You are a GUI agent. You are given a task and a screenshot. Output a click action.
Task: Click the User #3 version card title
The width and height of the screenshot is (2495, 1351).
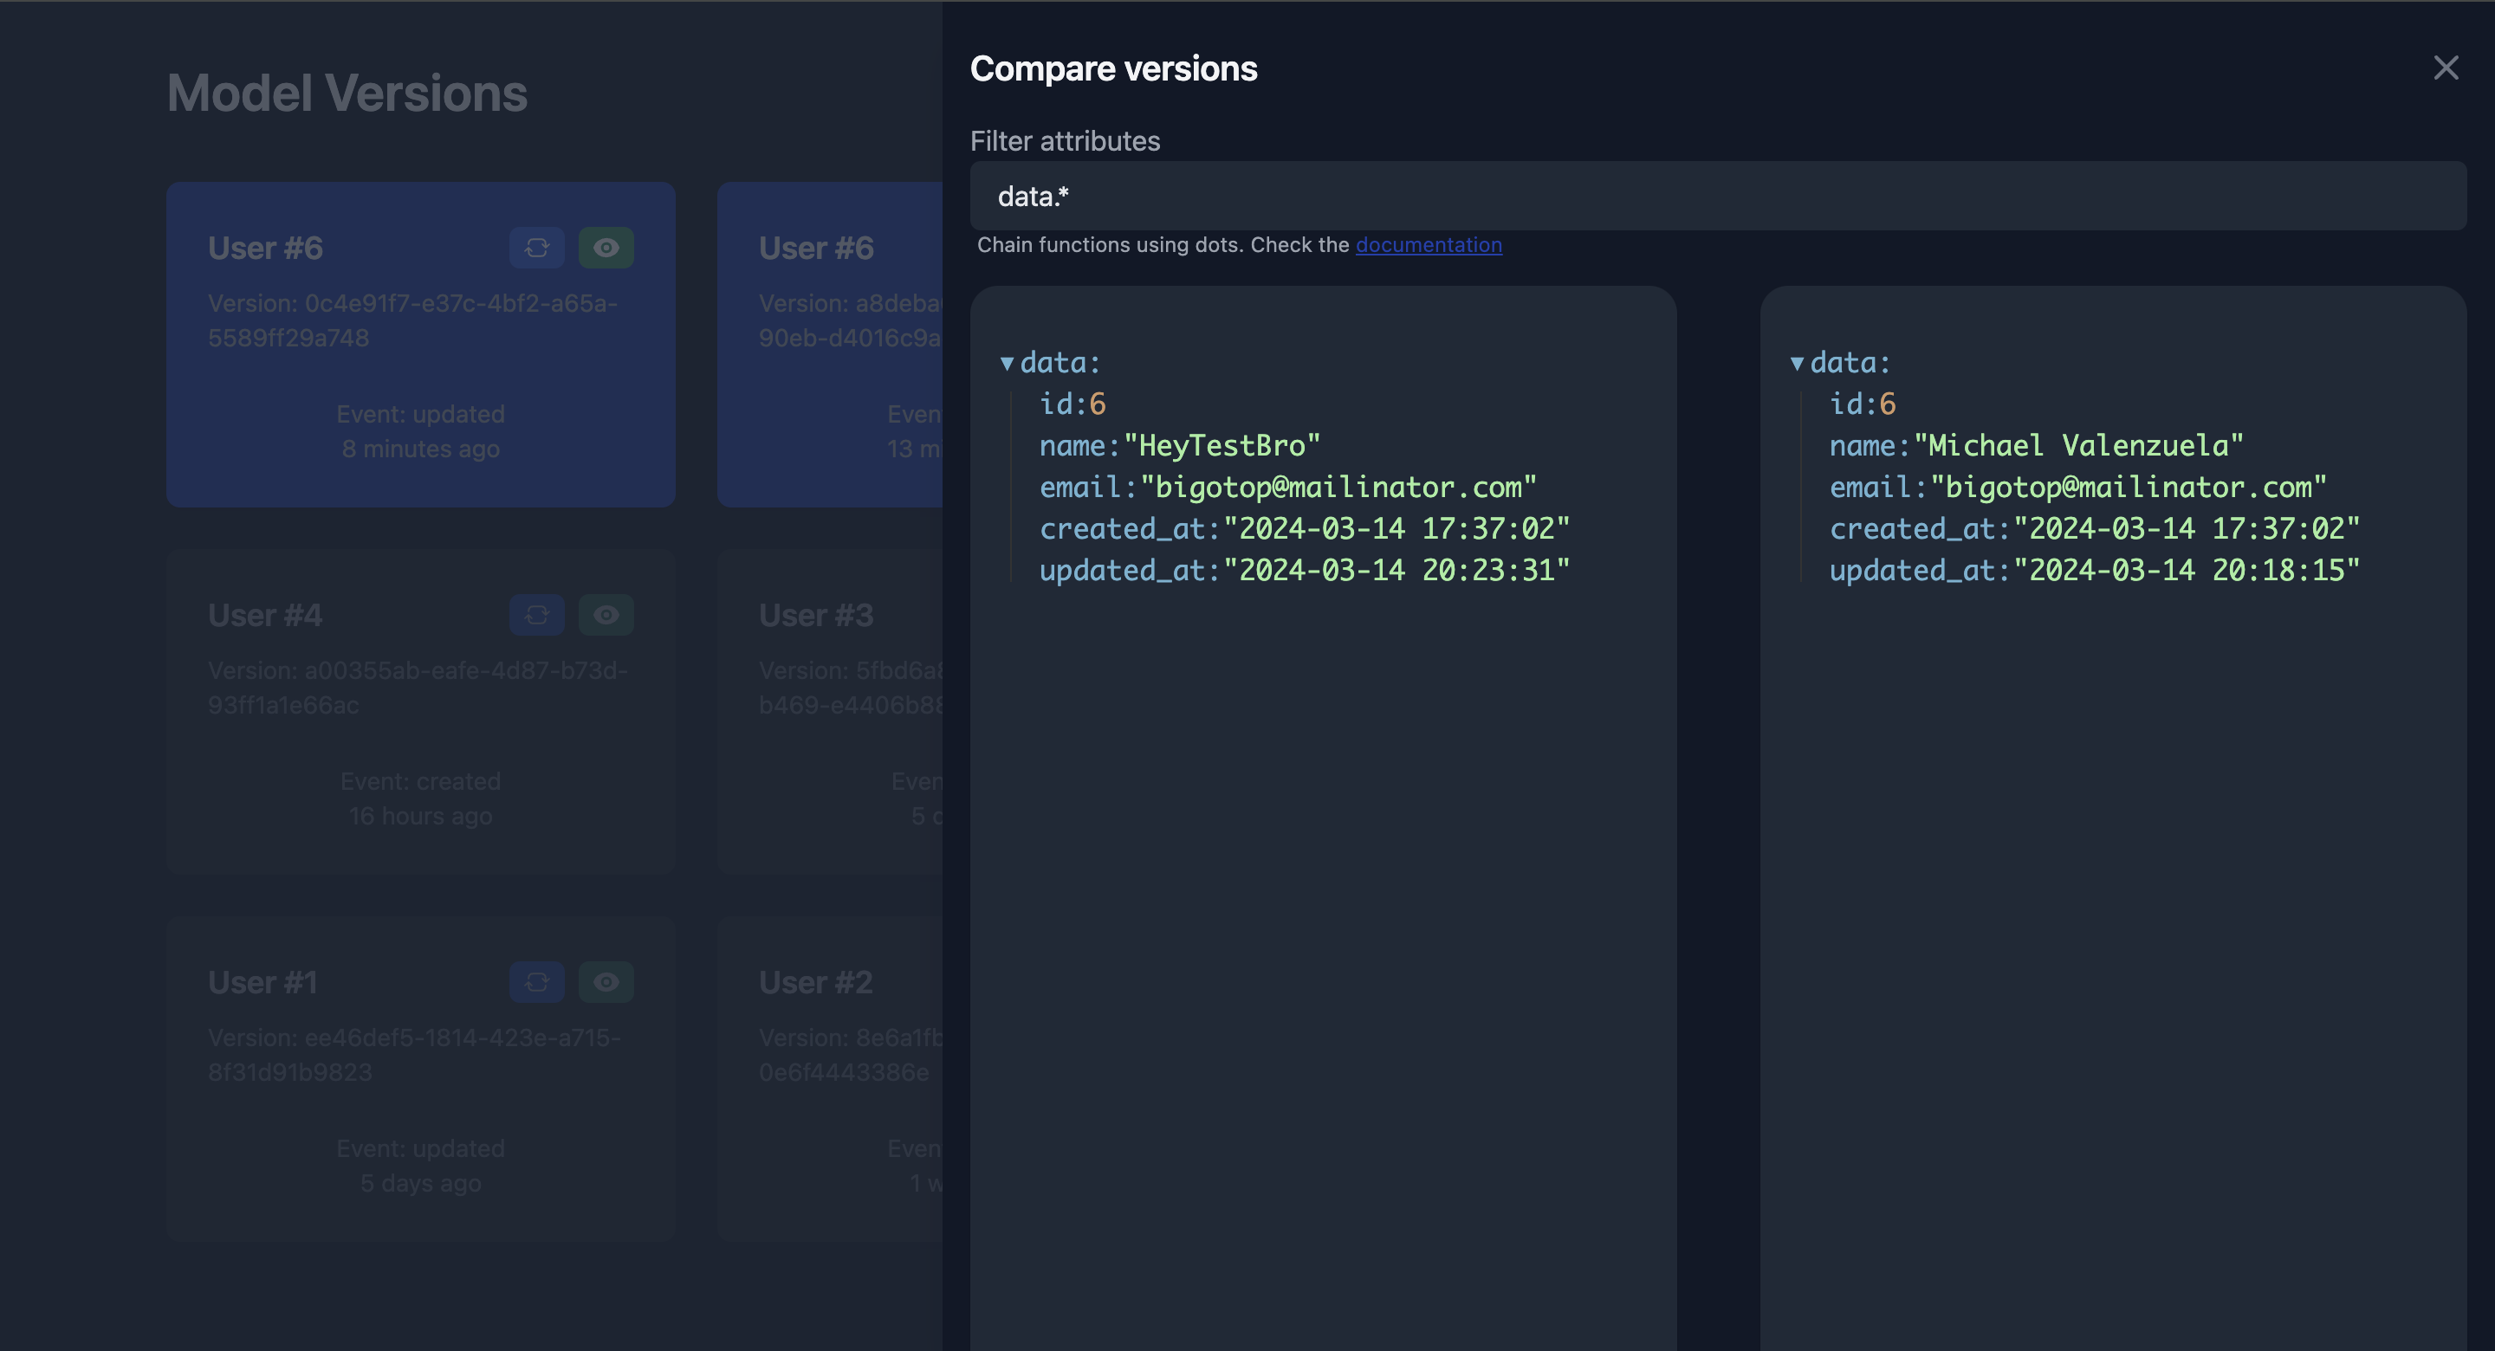815,615
